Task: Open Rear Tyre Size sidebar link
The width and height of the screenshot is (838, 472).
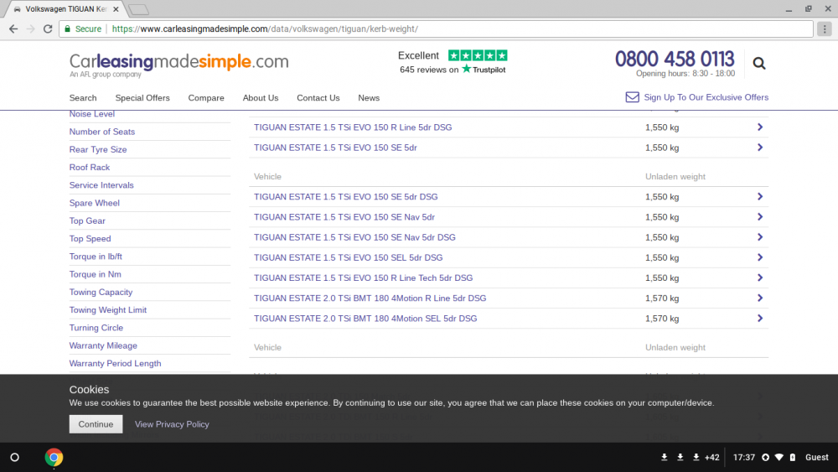Action: pos(98,150)
